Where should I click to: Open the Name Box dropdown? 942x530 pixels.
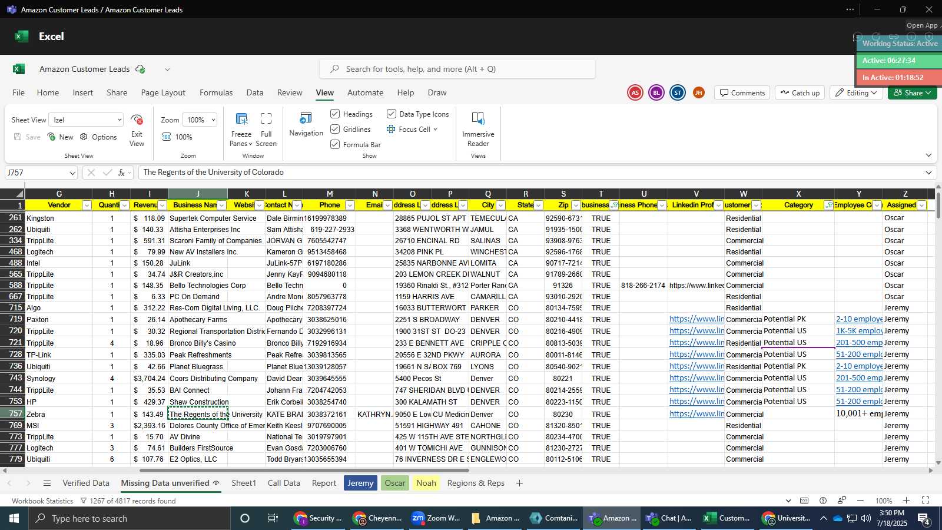pos(72,173)
